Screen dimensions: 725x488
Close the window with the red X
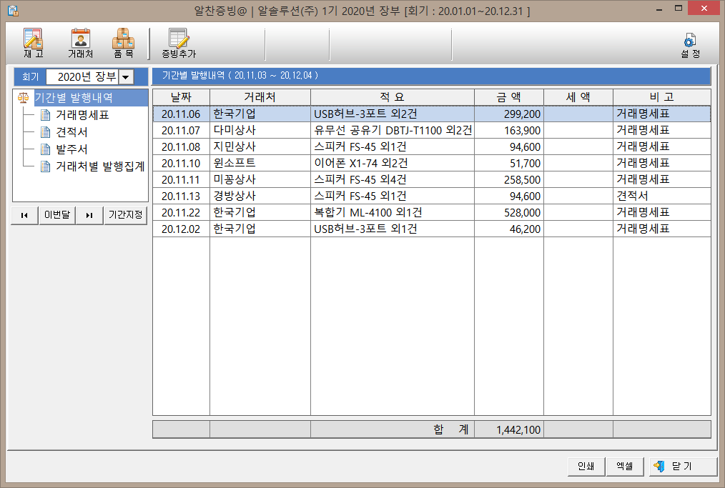[704, 9]
